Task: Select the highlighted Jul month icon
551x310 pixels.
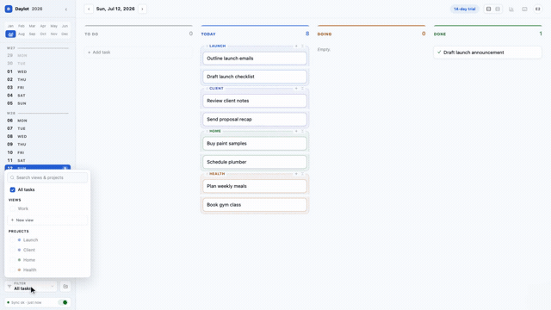Action: point(10,34)
